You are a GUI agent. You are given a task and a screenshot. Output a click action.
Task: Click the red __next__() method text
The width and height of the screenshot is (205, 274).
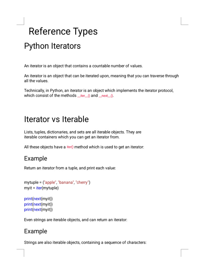tap(106, 96)
